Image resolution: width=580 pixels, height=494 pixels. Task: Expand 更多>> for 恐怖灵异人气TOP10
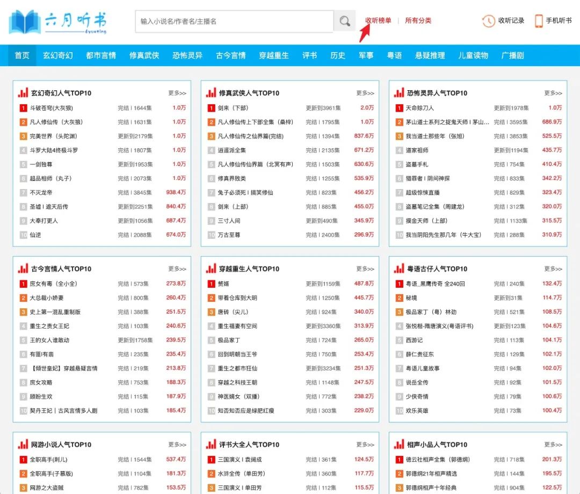(553, 93)
